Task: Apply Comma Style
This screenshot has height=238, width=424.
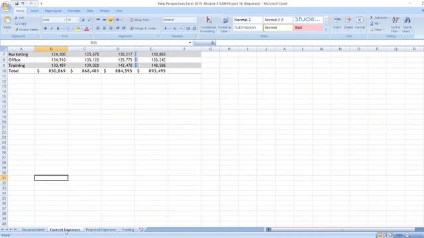Action: tap(181, 28)
